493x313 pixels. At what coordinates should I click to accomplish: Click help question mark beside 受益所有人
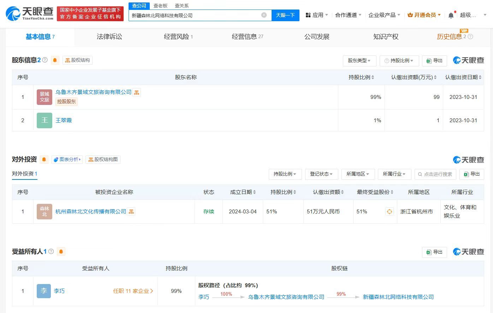click(x=51, y=251)
